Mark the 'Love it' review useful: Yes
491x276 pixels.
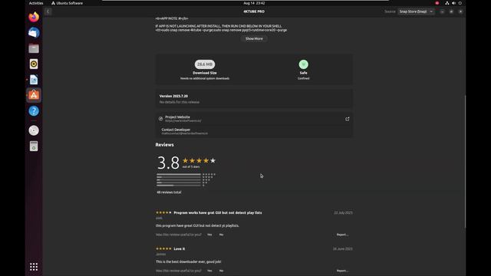209,271
